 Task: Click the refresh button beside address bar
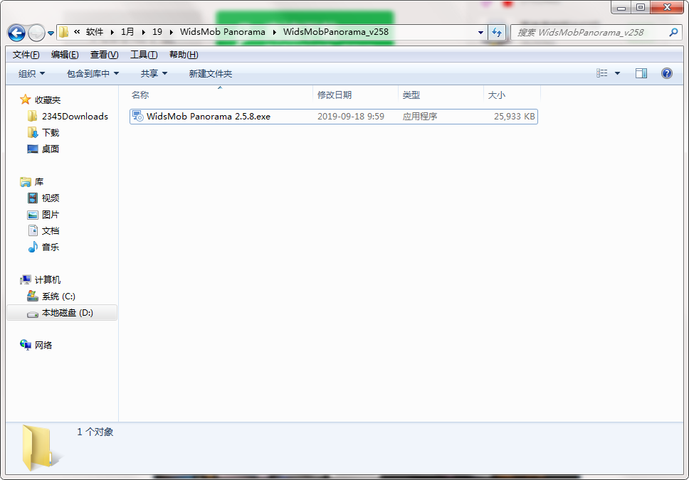(497, 33)
